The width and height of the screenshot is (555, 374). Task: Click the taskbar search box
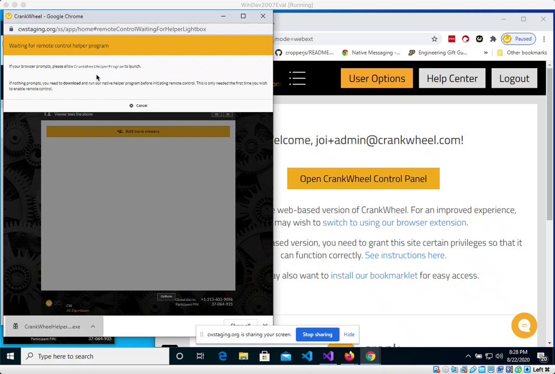(95, 356)
